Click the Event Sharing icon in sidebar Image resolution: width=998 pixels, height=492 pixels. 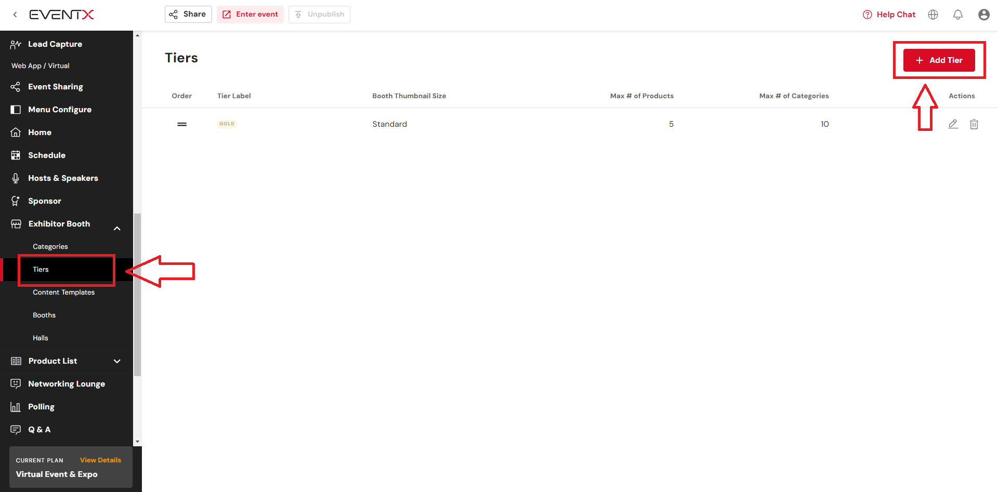pos(16,87)
